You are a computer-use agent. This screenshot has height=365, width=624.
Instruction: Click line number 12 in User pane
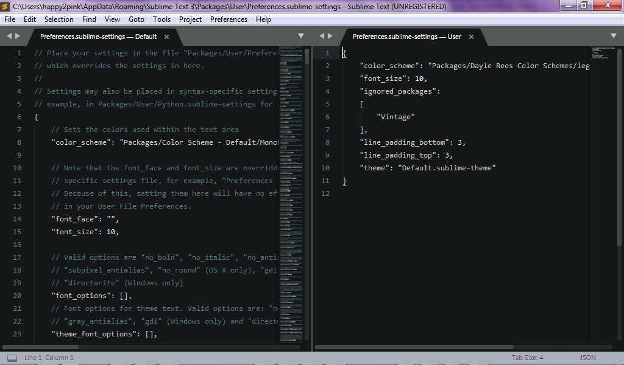click(x=325, y=193)
